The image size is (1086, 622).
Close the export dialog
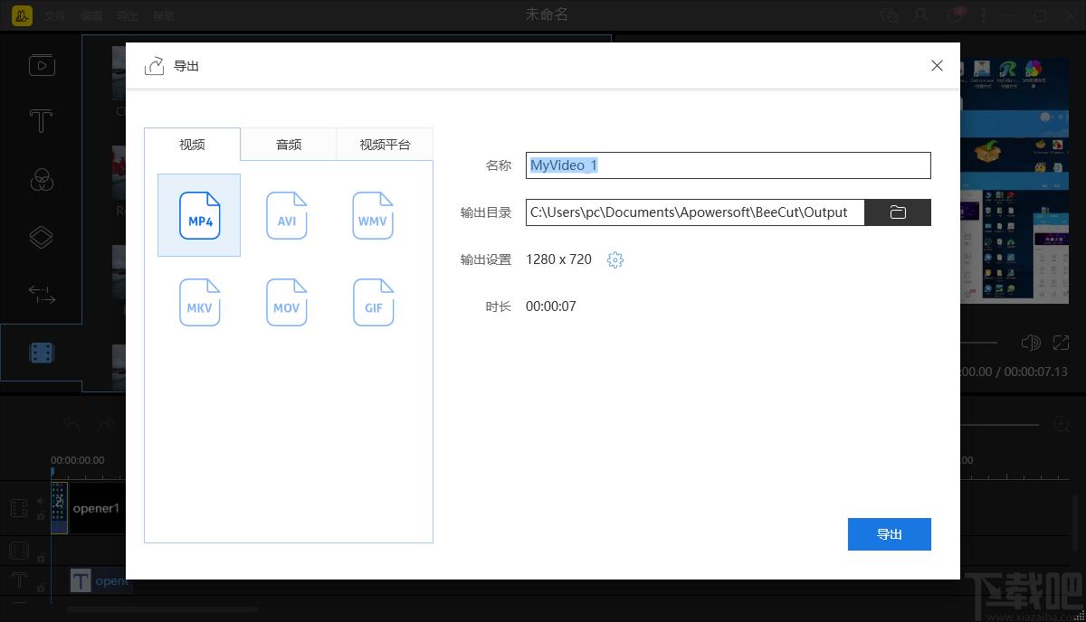(x=937, y=65)
